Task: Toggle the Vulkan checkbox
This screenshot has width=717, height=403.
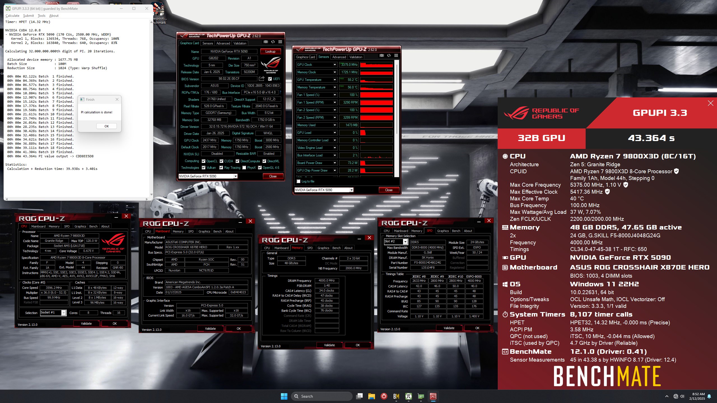Action: [204, 168]
